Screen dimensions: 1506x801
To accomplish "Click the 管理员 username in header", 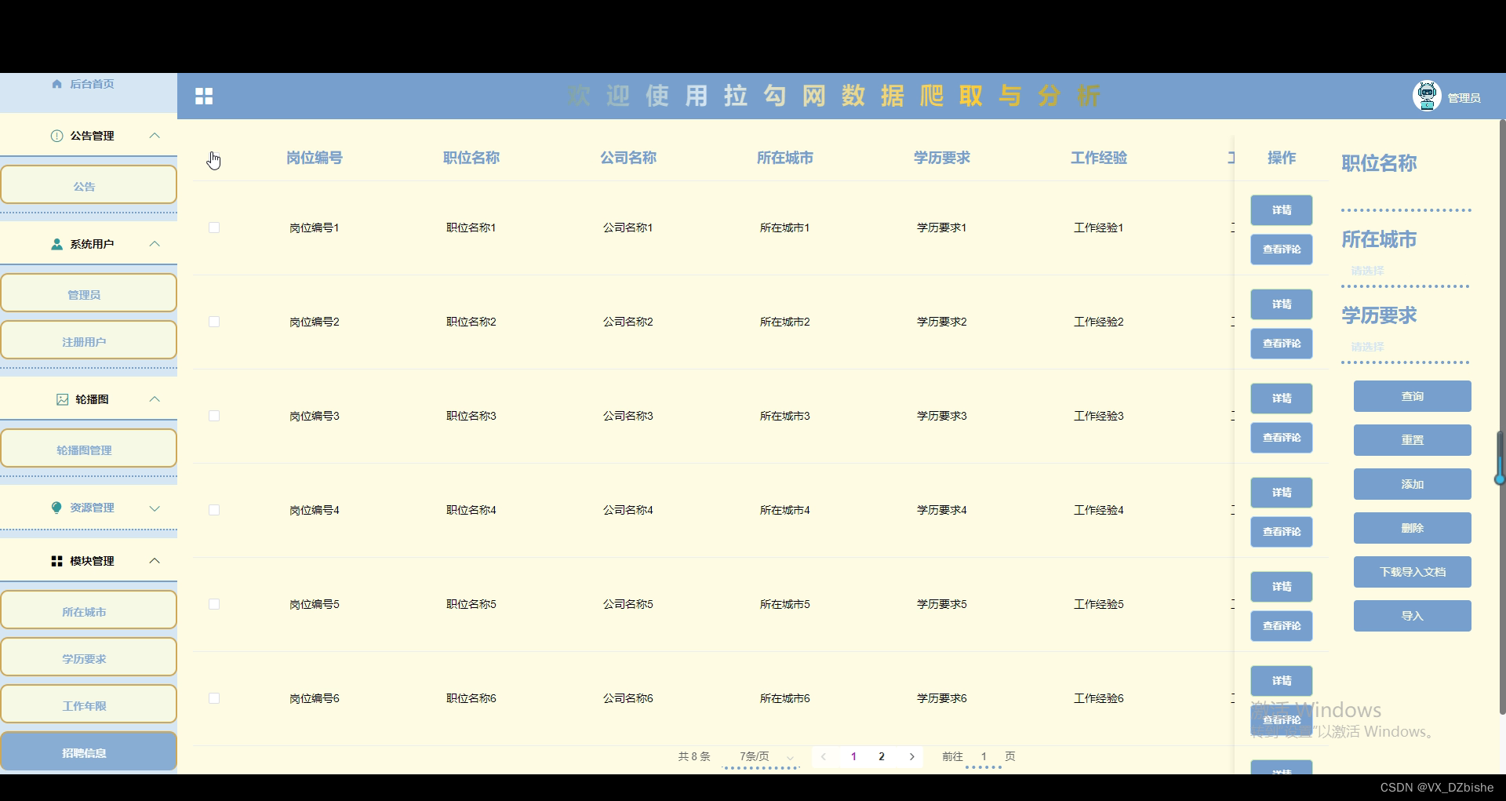I will tap(1464, 98).
